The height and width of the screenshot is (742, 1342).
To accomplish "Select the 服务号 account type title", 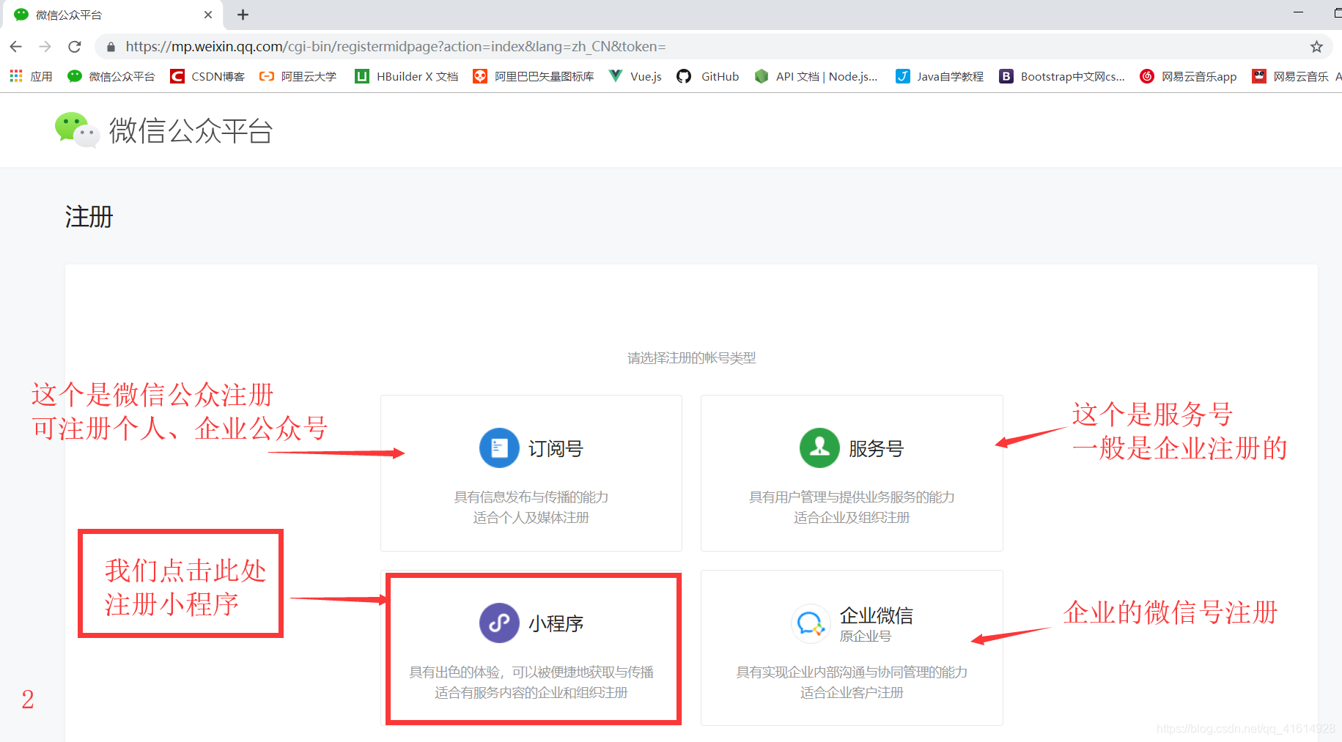I will pos(877,448).
